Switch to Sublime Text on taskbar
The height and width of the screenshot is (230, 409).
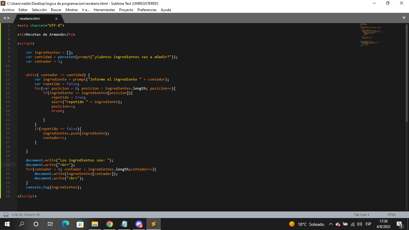click(154, 224)
